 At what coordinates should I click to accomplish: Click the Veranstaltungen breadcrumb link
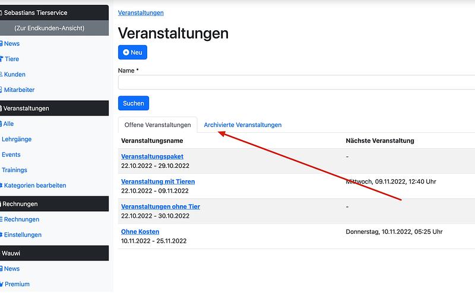tap(141, 12)
